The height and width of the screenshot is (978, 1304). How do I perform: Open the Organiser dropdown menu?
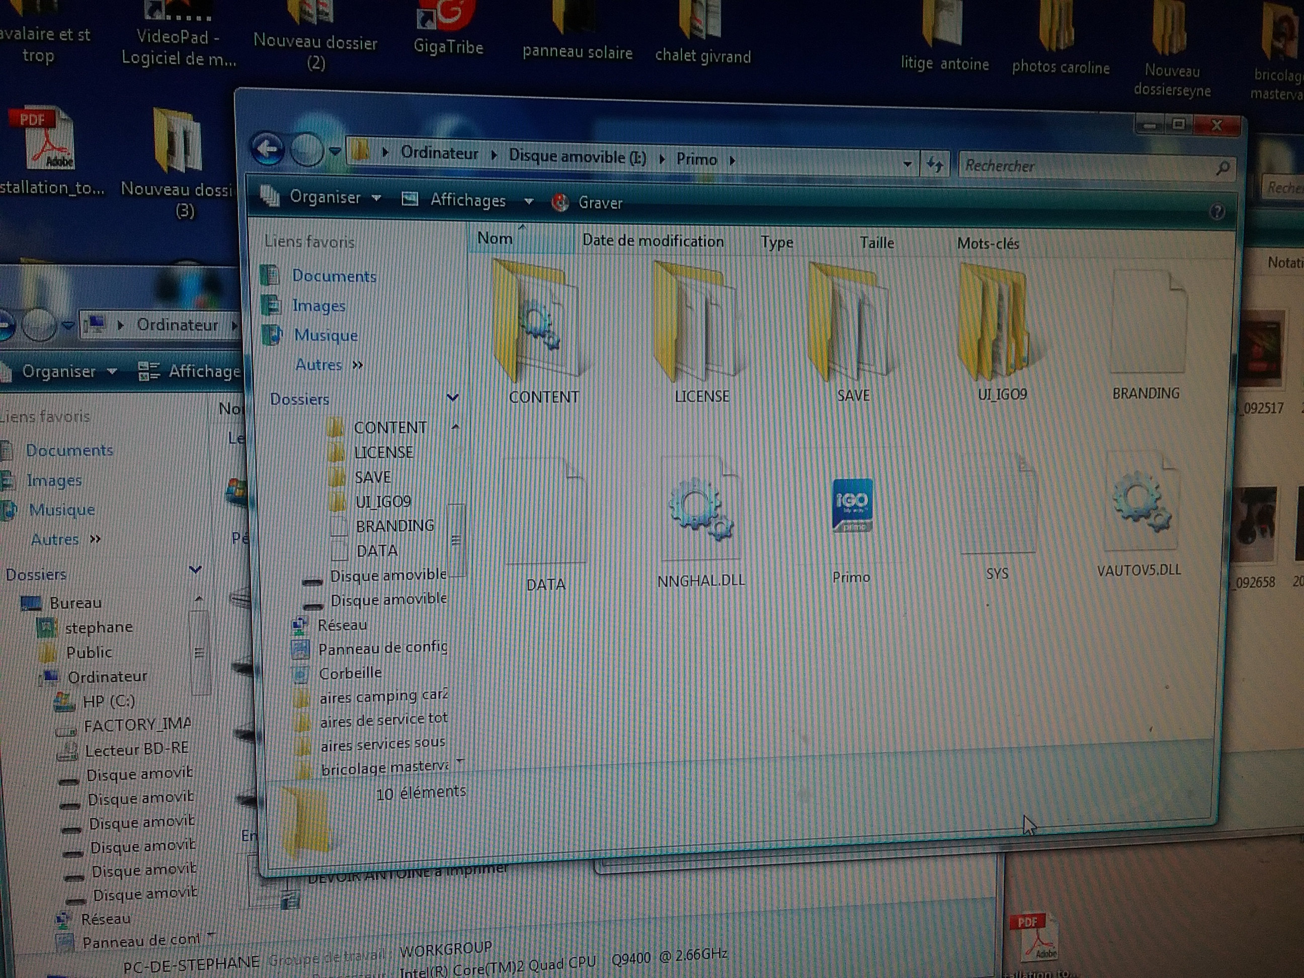click(x=325, y=197)
